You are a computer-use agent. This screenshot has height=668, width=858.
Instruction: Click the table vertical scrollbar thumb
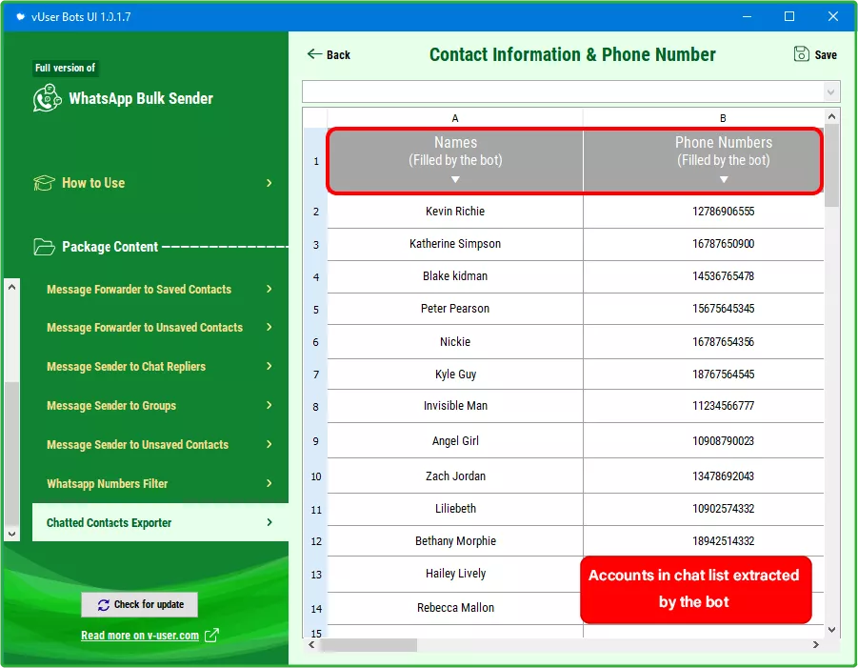pos(831,166)
